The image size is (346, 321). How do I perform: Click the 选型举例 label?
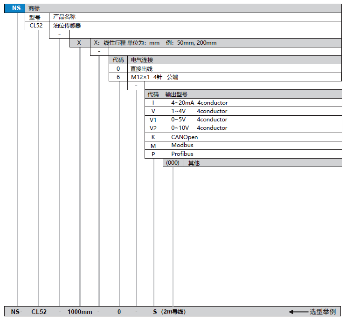pyautogui.click(x=322, y=312)
